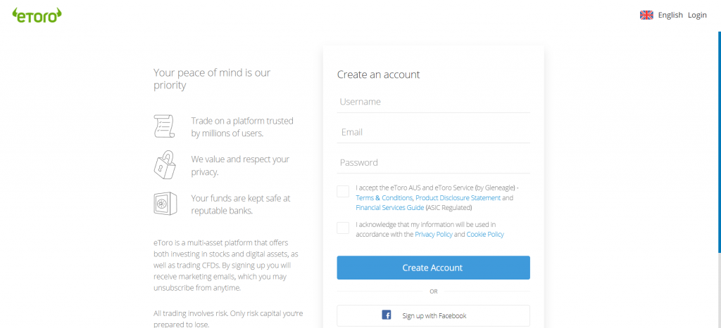Open the Product Disclosure Statement link
This screenshot has width=721, height=328.
coord(458,198)
